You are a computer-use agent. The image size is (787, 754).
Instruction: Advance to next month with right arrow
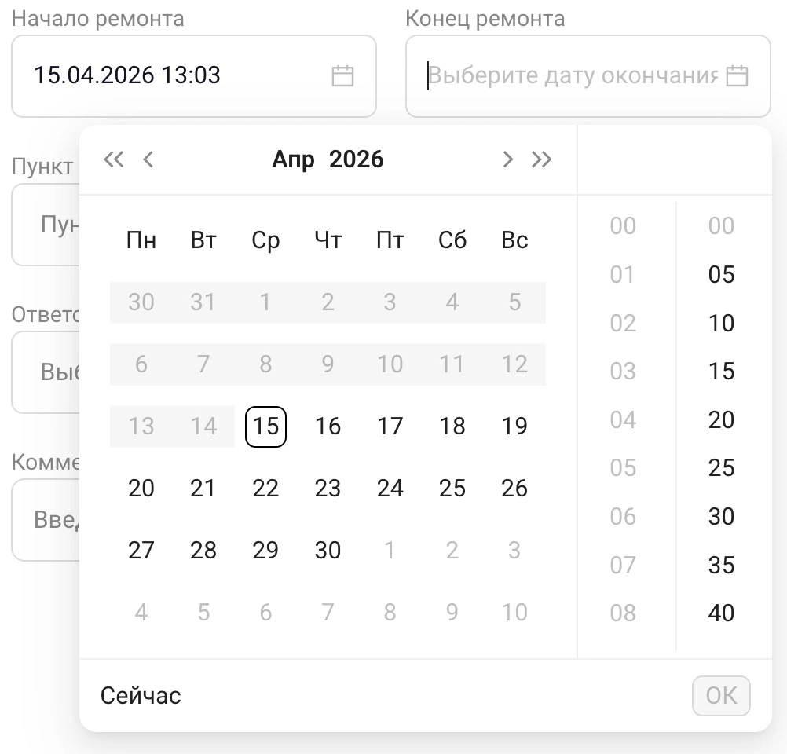(x=507, y=159)
